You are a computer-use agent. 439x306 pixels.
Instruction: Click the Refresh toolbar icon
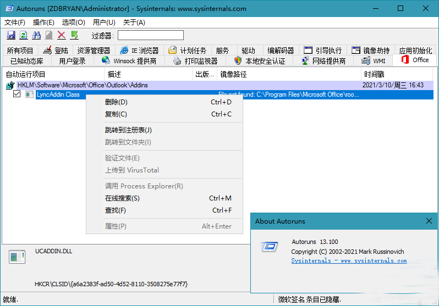(24, 35)
